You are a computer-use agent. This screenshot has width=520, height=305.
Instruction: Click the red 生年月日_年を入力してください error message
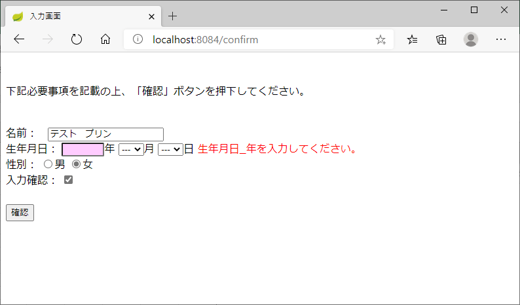click(x=277, y=149)
